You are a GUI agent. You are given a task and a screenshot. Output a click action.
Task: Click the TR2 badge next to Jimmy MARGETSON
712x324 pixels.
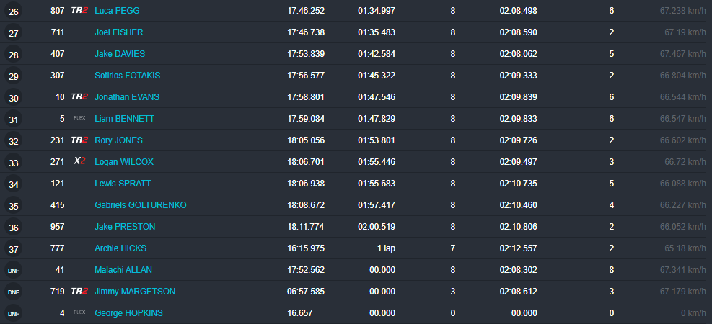[79, 292]
